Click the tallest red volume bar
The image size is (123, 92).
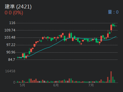tap(111, 77)
